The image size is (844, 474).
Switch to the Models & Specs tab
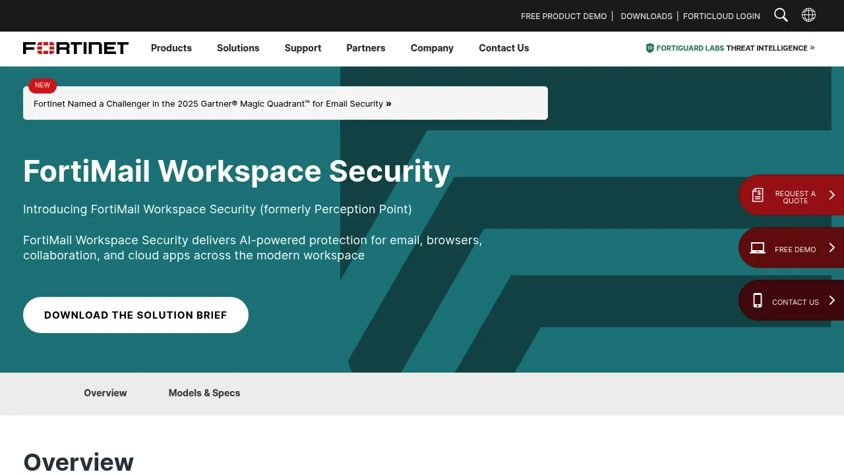204,393
